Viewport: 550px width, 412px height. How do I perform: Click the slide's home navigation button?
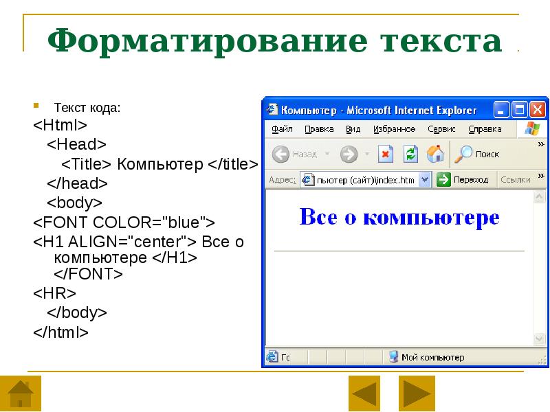point(21,393)
